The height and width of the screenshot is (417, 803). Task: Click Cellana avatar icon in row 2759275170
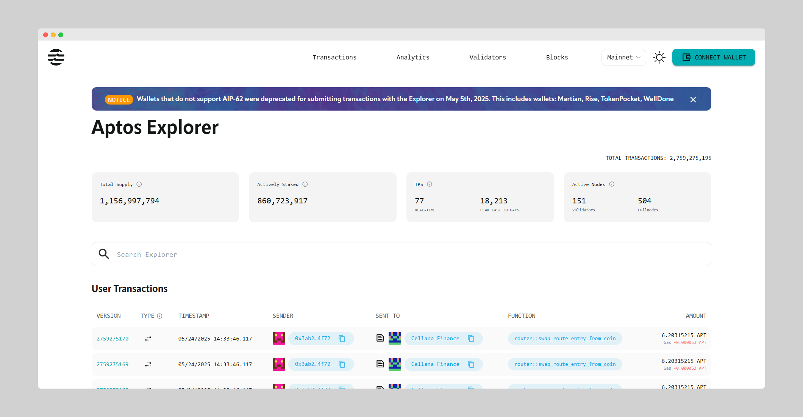coord(395,338)
